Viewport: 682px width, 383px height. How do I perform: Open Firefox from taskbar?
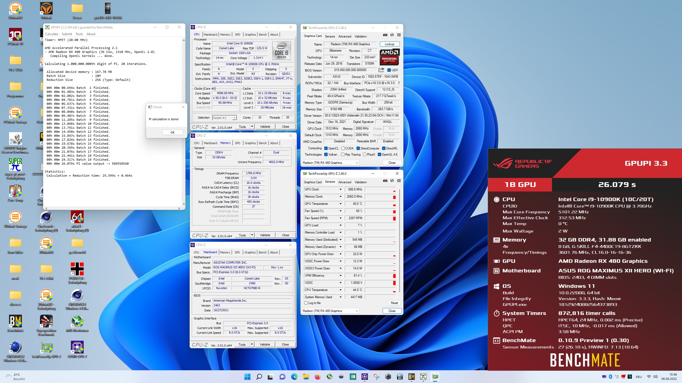[x=318, y=377]
